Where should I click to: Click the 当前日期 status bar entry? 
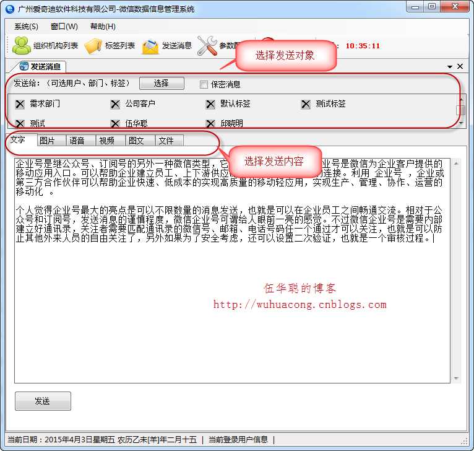pyautogui.click(x=102, y=439)
